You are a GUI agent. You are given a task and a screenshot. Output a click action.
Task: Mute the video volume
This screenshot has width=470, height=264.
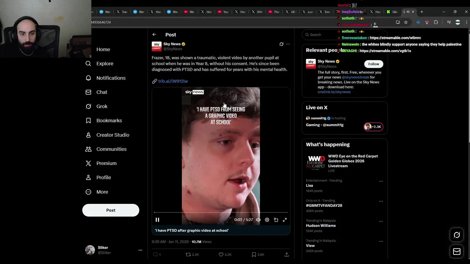click(258, 220)
